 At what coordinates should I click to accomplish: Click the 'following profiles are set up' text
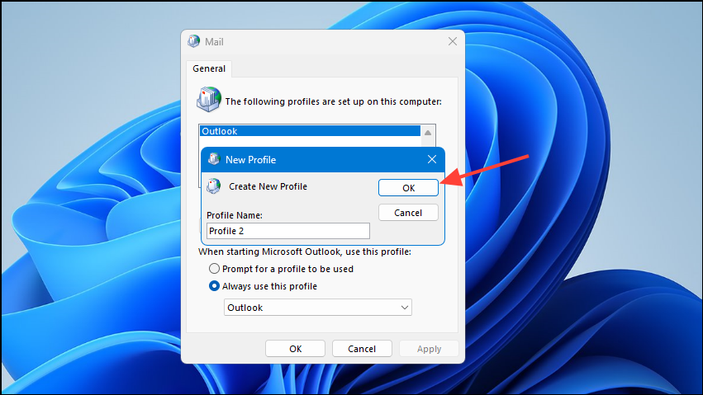click(x=333, y=101)
